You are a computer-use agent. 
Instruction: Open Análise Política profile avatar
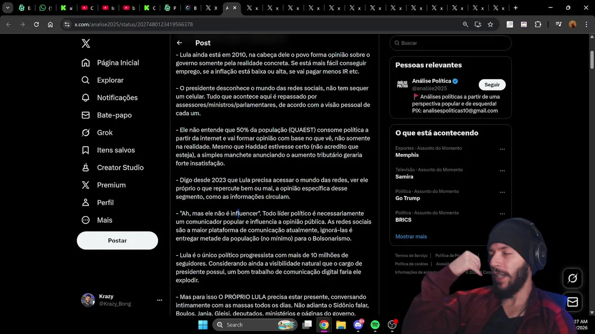402,84
